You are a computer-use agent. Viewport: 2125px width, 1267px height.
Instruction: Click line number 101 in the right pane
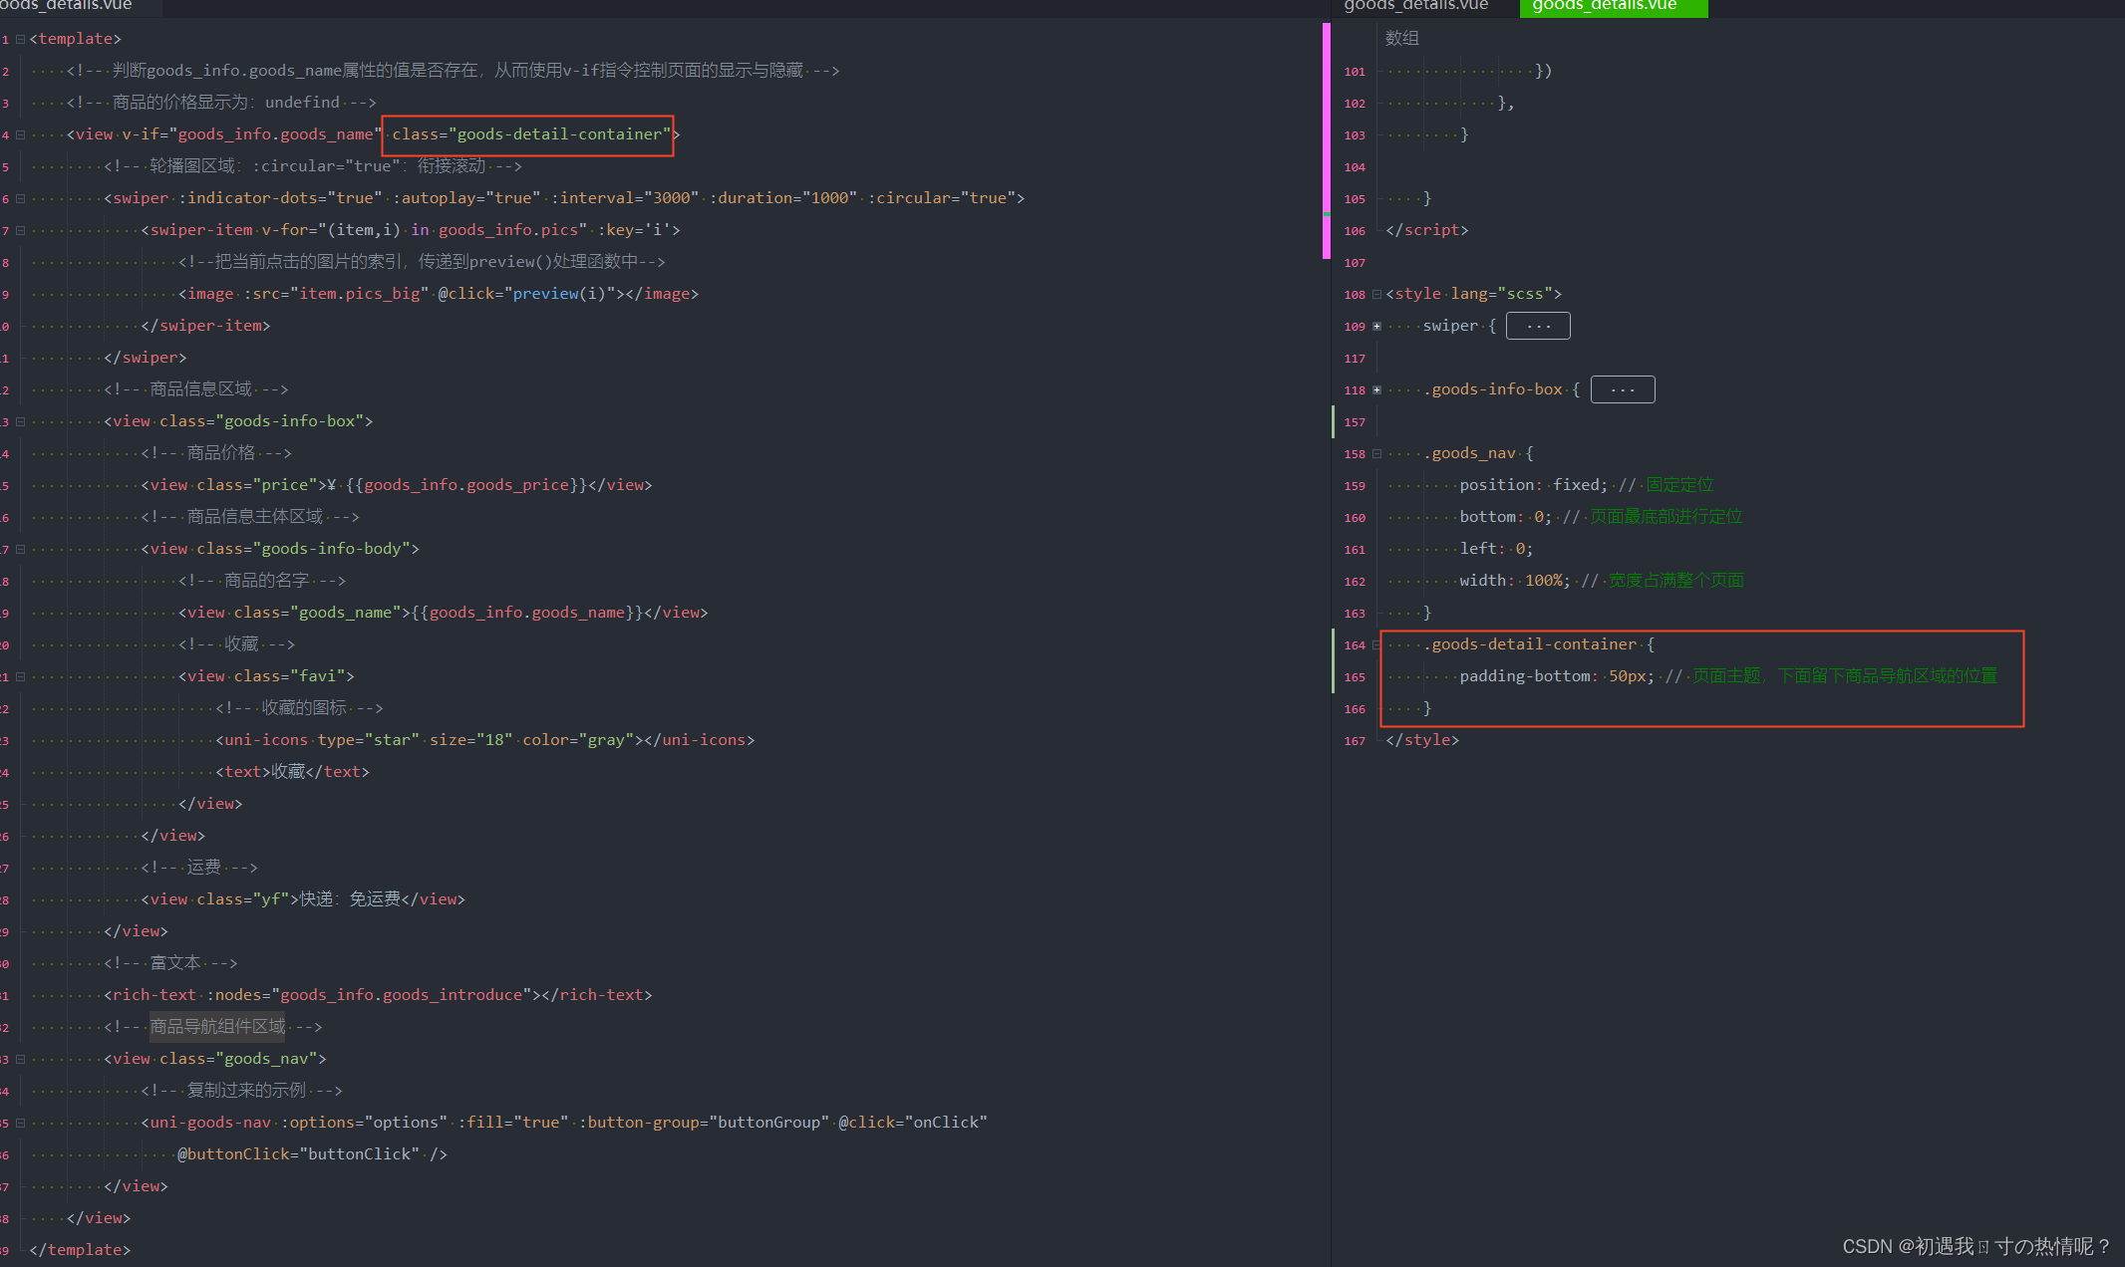click(1355, 72)
